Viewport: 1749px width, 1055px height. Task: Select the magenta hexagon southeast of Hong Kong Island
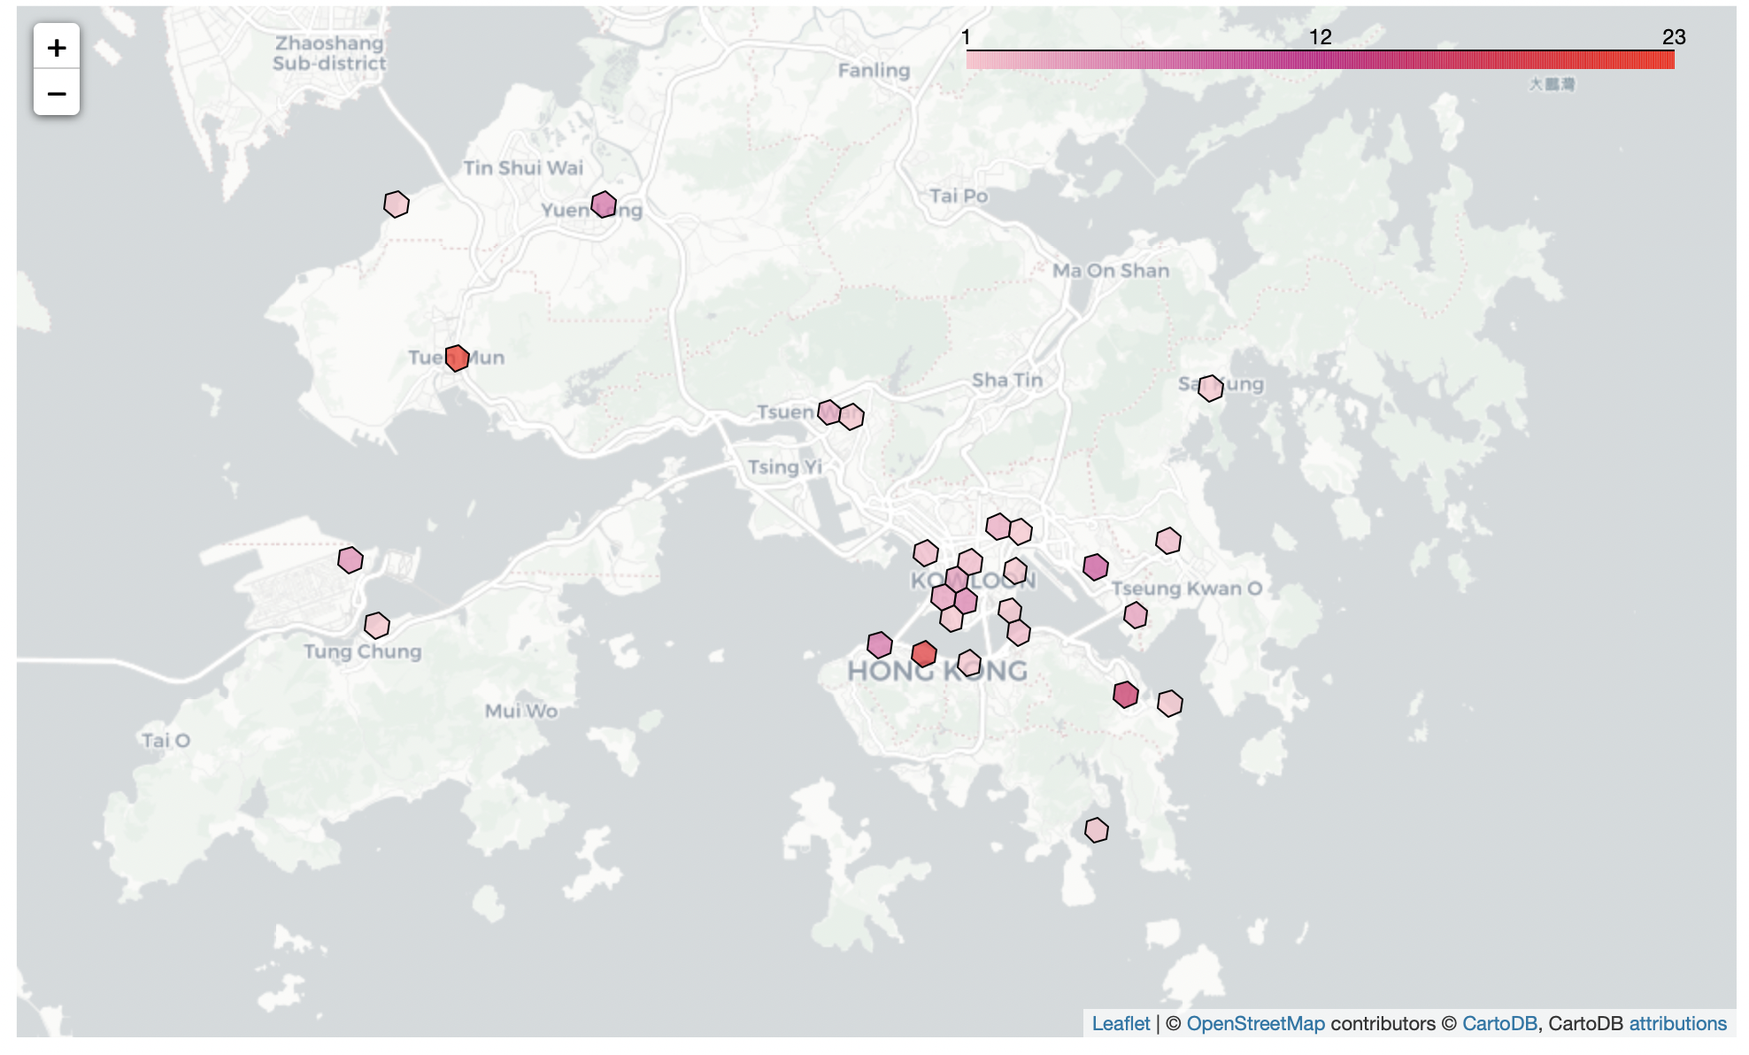pyautogui.click(x=1124, y=697)
